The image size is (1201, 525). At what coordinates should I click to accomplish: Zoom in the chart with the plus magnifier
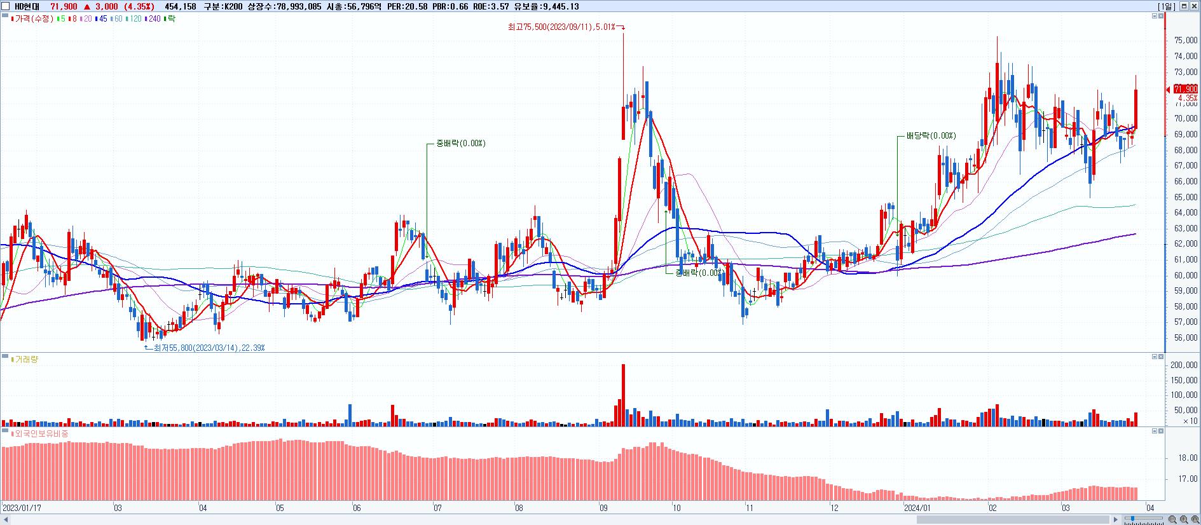point(1184,519)
